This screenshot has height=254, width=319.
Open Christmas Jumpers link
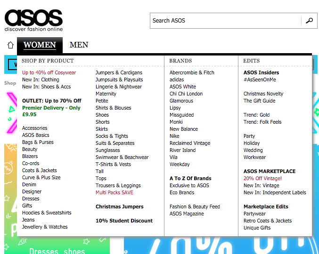(119, 206)
